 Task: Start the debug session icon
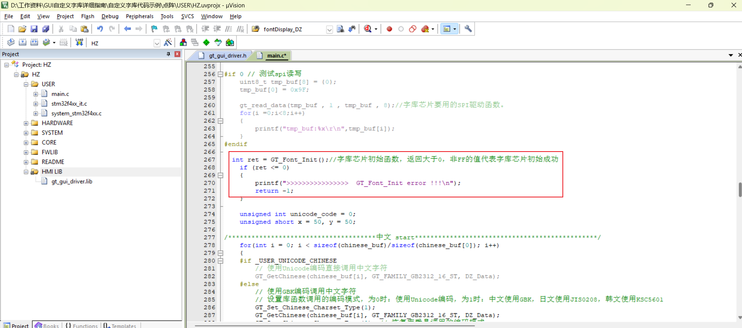pos(368,29)
